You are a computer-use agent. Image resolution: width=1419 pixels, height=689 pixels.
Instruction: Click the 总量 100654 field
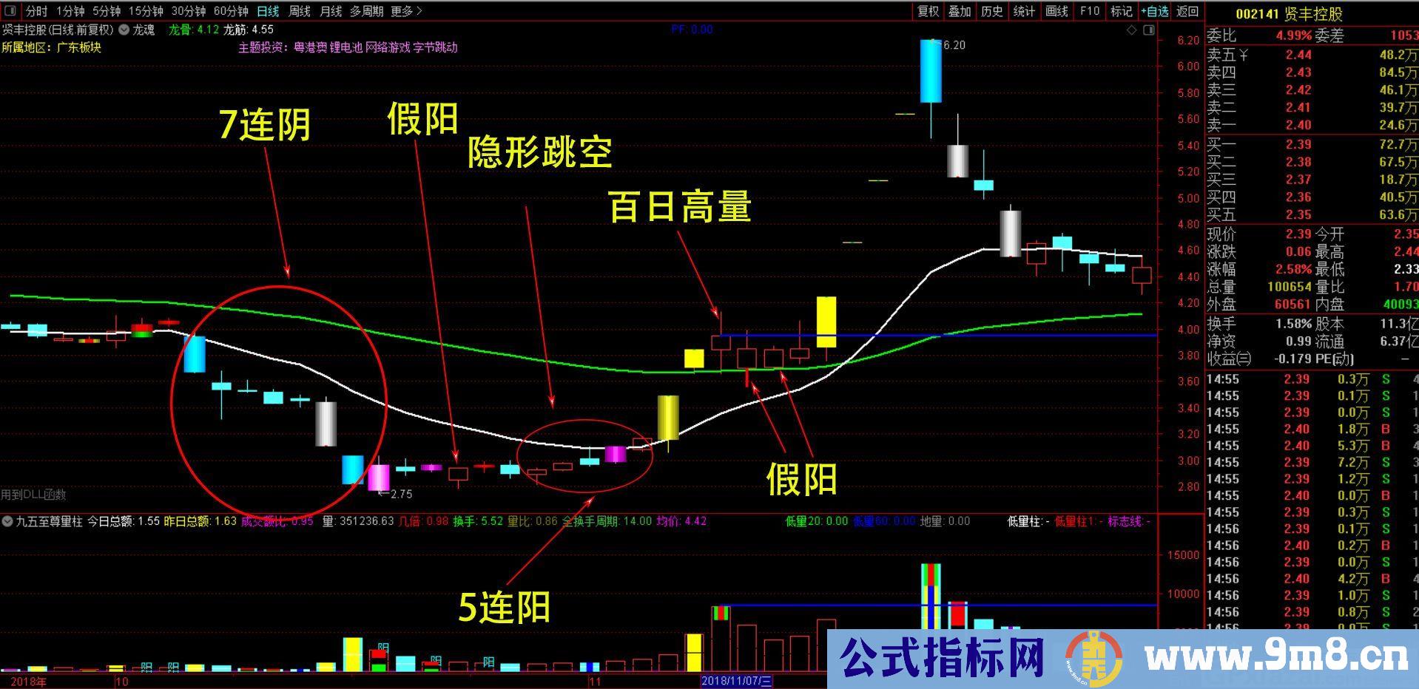point(1259,287)
